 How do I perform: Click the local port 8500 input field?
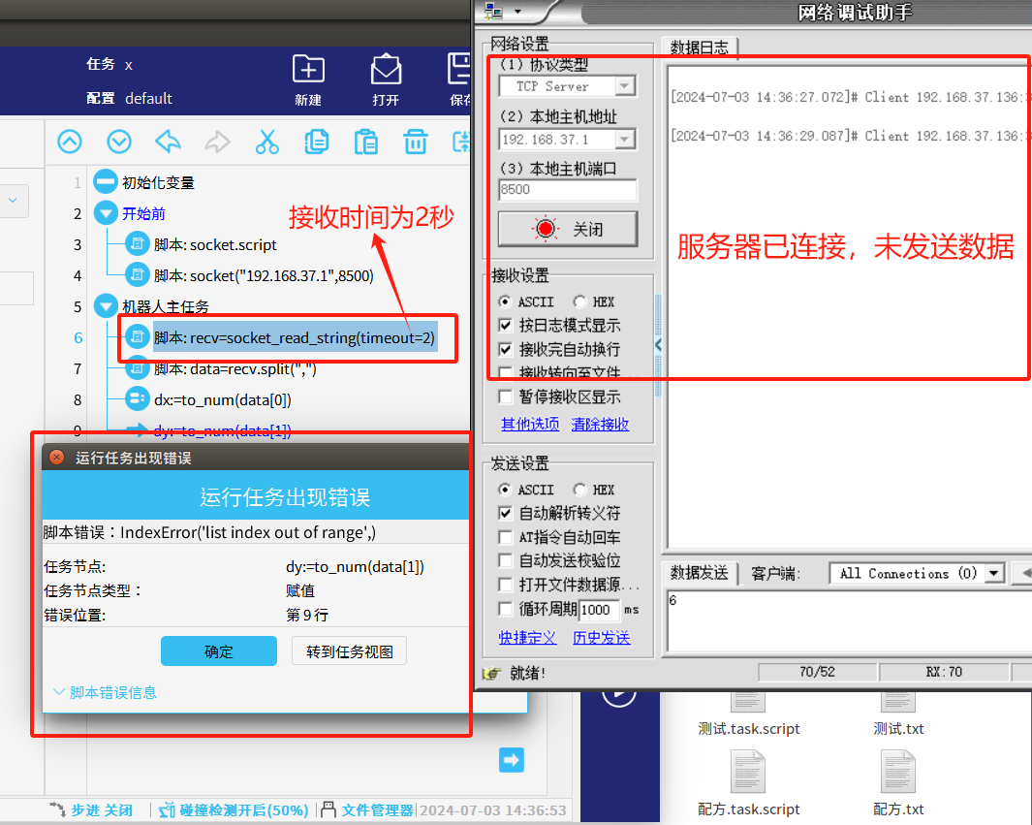coord(567,190)
